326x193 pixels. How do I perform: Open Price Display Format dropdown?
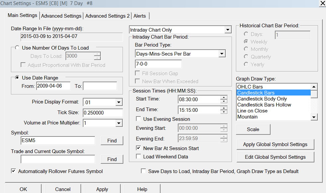(119, 102)
